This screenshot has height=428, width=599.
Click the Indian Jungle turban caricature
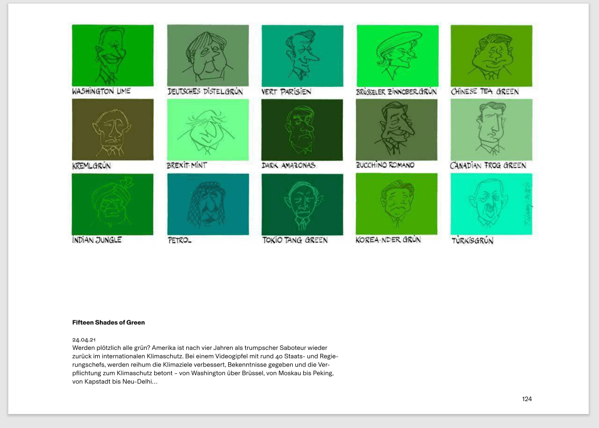click(x=113, y=204)
